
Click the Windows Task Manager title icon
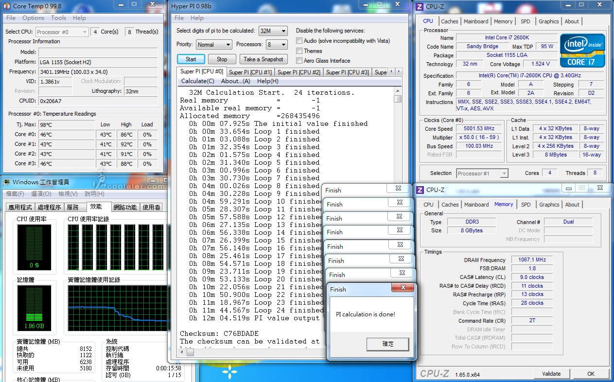(x=7, y=182)
